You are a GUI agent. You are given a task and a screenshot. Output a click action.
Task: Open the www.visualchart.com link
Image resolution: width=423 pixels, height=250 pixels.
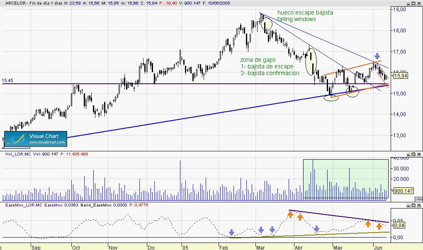(x=47, y=143)
